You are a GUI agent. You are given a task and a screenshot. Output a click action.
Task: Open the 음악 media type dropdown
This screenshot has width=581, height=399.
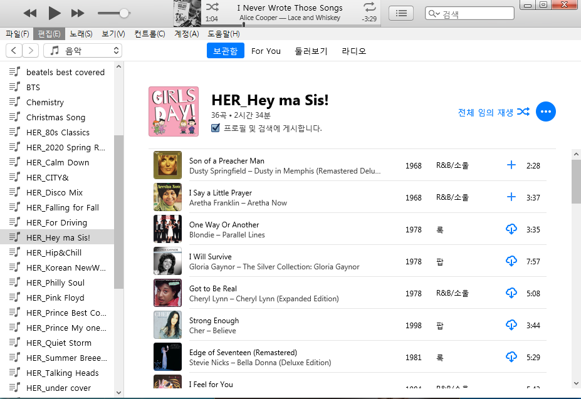pyautogui.click(x=83, y=50)
